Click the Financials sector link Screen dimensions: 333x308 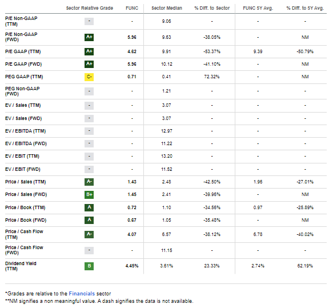82,294
